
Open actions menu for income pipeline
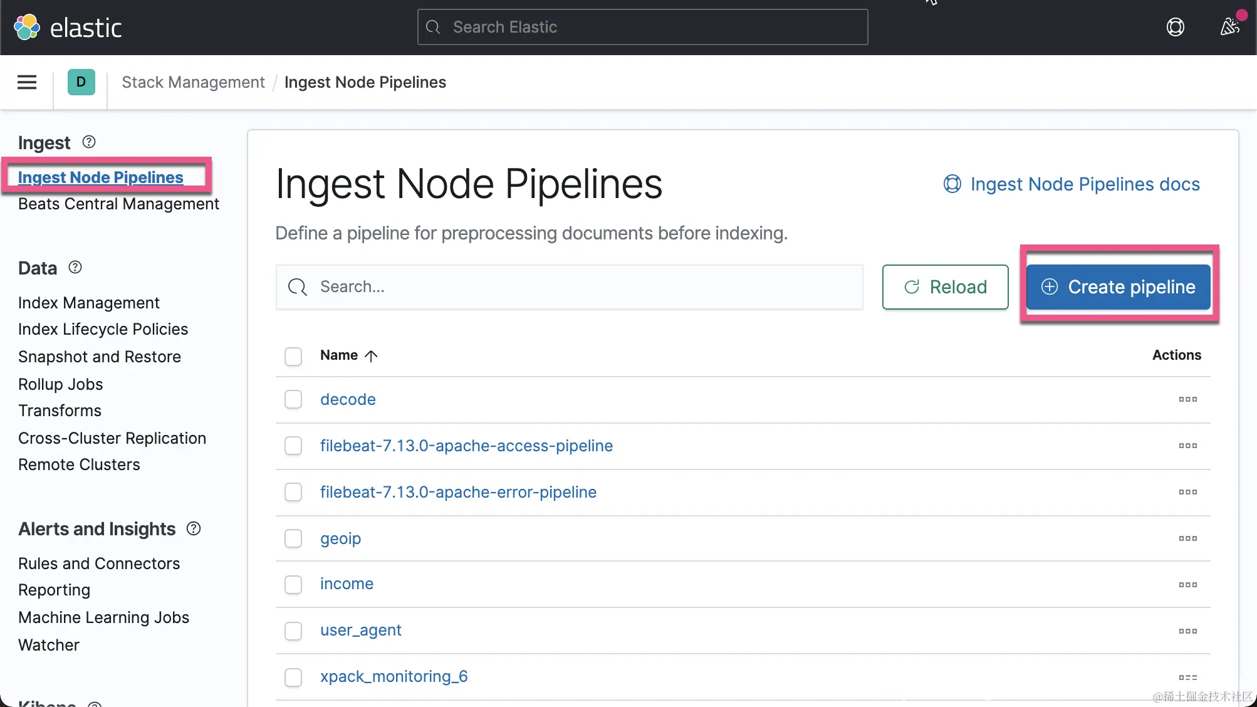tap(1187, 585)
